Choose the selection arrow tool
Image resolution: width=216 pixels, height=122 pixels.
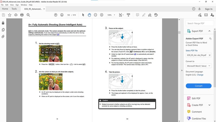(x=83, y=15)
